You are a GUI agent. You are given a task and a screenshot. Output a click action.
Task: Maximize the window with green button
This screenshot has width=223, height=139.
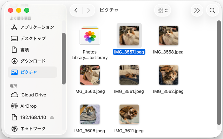click(27, 10)
